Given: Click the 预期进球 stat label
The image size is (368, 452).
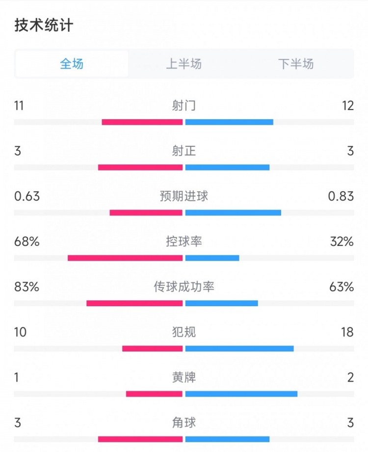Looking at the screenshot, I should pyautogui.click(x=184, y=196).
